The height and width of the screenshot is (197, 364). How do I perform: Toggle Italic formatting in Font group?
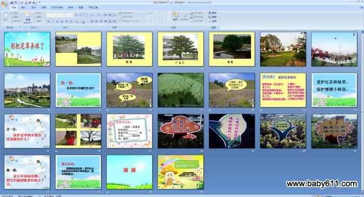[x=53, y=22]
